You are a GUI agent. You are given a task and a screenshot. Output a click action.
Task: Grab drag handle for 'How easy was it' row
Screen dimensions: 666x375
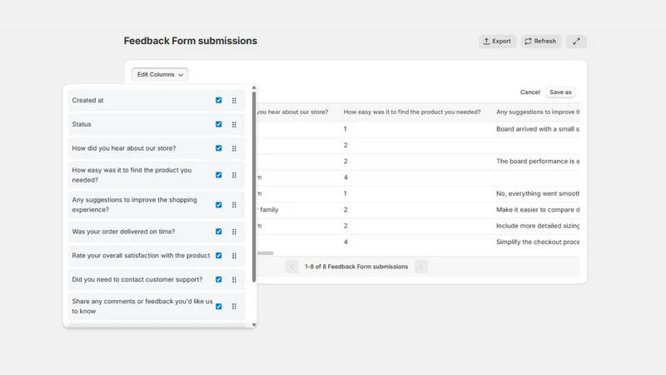[234, 175]
